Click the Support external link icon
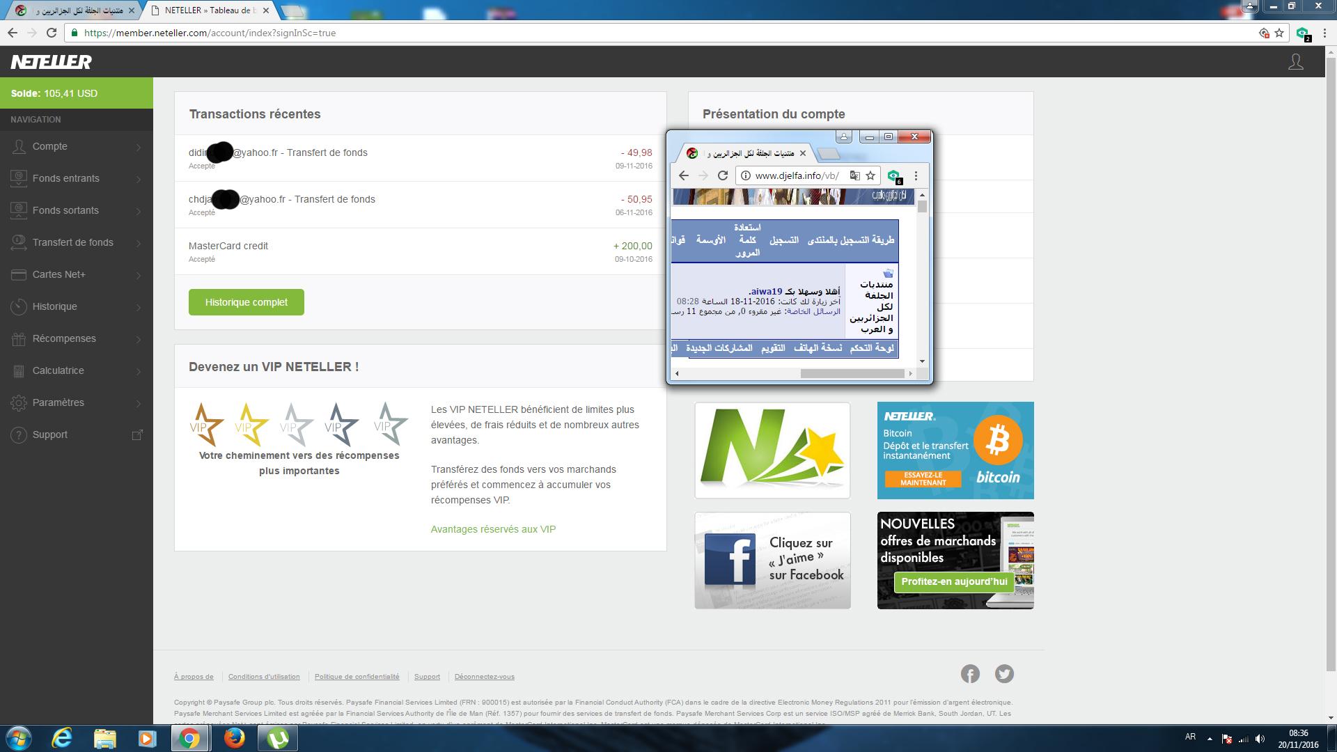Image resolution: width=1337 pixels, height=752 pixels. (138, 434)
